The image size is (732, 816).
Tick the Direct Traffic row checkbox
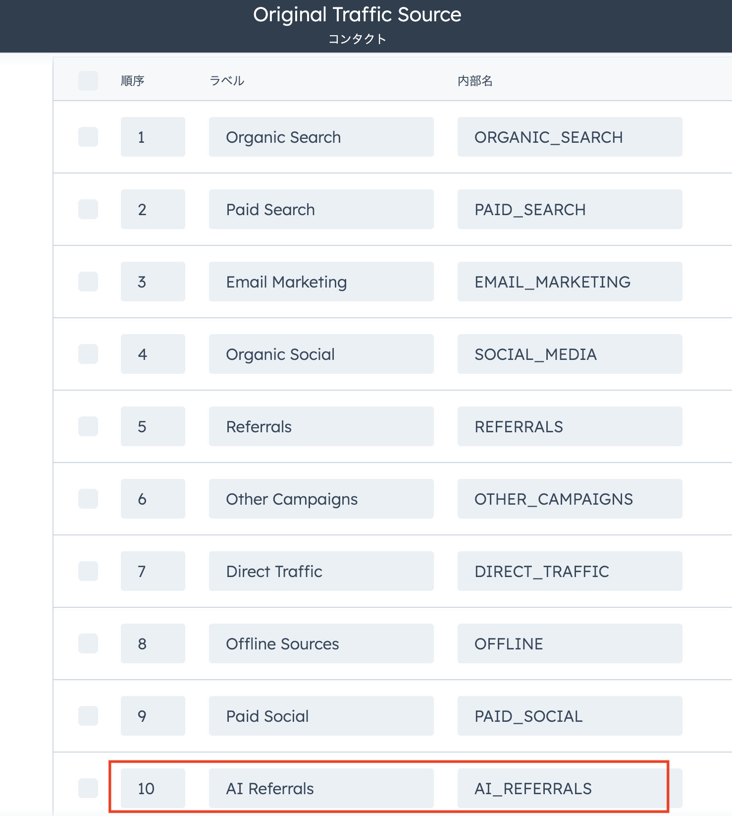coord(88,571)
